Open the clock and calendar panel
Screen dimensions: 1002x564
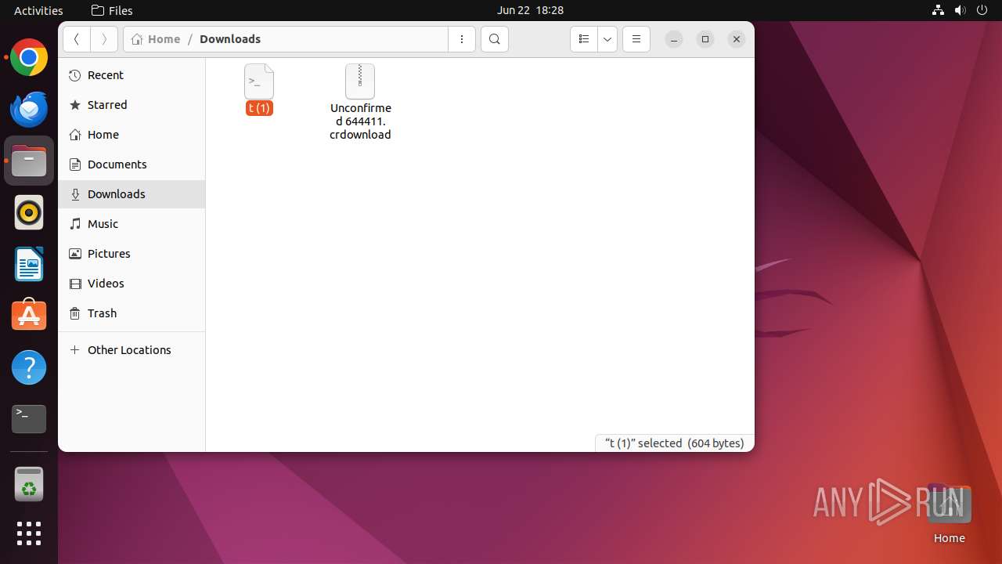pyautogui.click(x=530, y=10)
